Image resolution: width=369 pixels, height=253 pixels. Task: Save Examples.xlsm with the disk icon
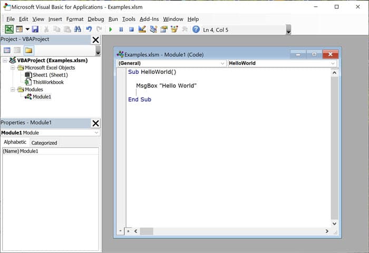click(x=35, y=30)
